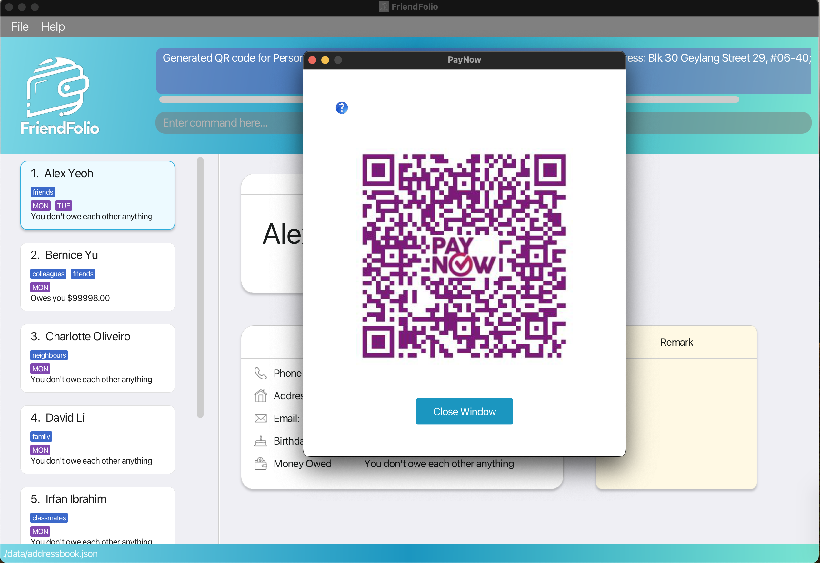Click the house address icon
The width and height of the screenshot is (820, 563).
pyautogui.click(x=260, y=395)
